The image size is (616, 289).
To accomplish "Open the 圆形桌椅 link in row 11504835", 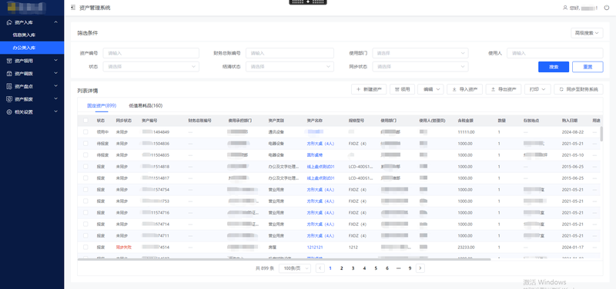I will 315,155.
